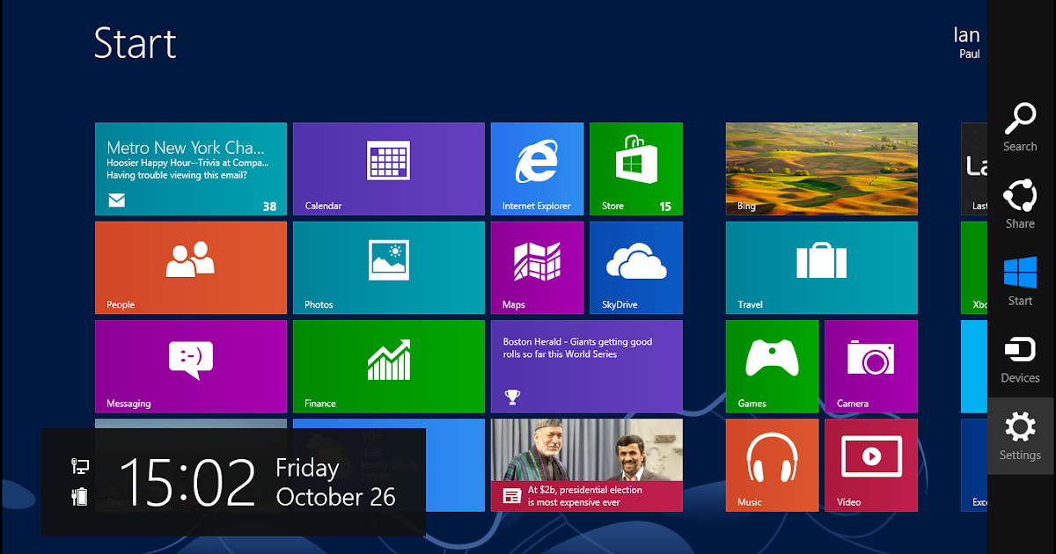Open the Messaging tile
The width and height of the screenshot is (1056, 554).
[x=191, y=366]
